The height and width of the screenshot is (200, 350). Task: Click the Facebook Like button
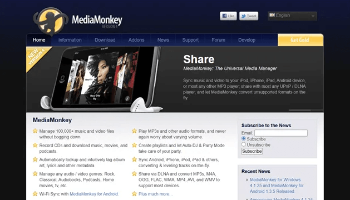[x=228, y=16]
